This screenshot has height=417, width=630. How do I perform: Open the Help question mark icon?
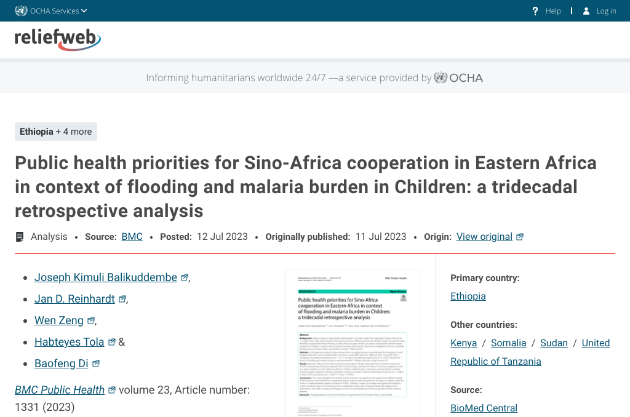tap(535, 10)
